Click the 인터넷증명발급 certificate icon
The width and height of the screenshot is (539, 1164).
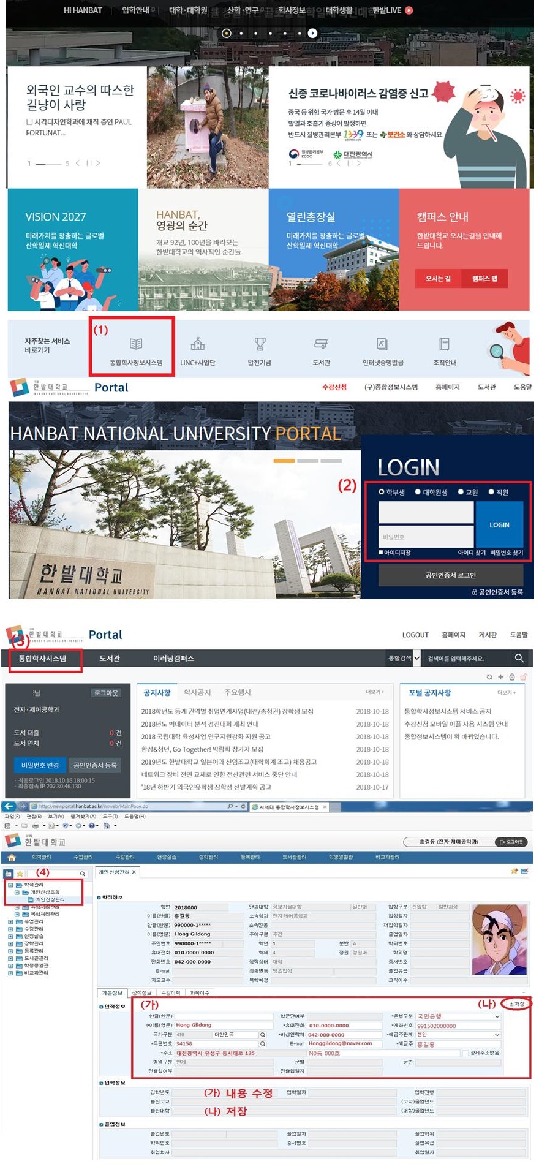(x=382, y=344)
